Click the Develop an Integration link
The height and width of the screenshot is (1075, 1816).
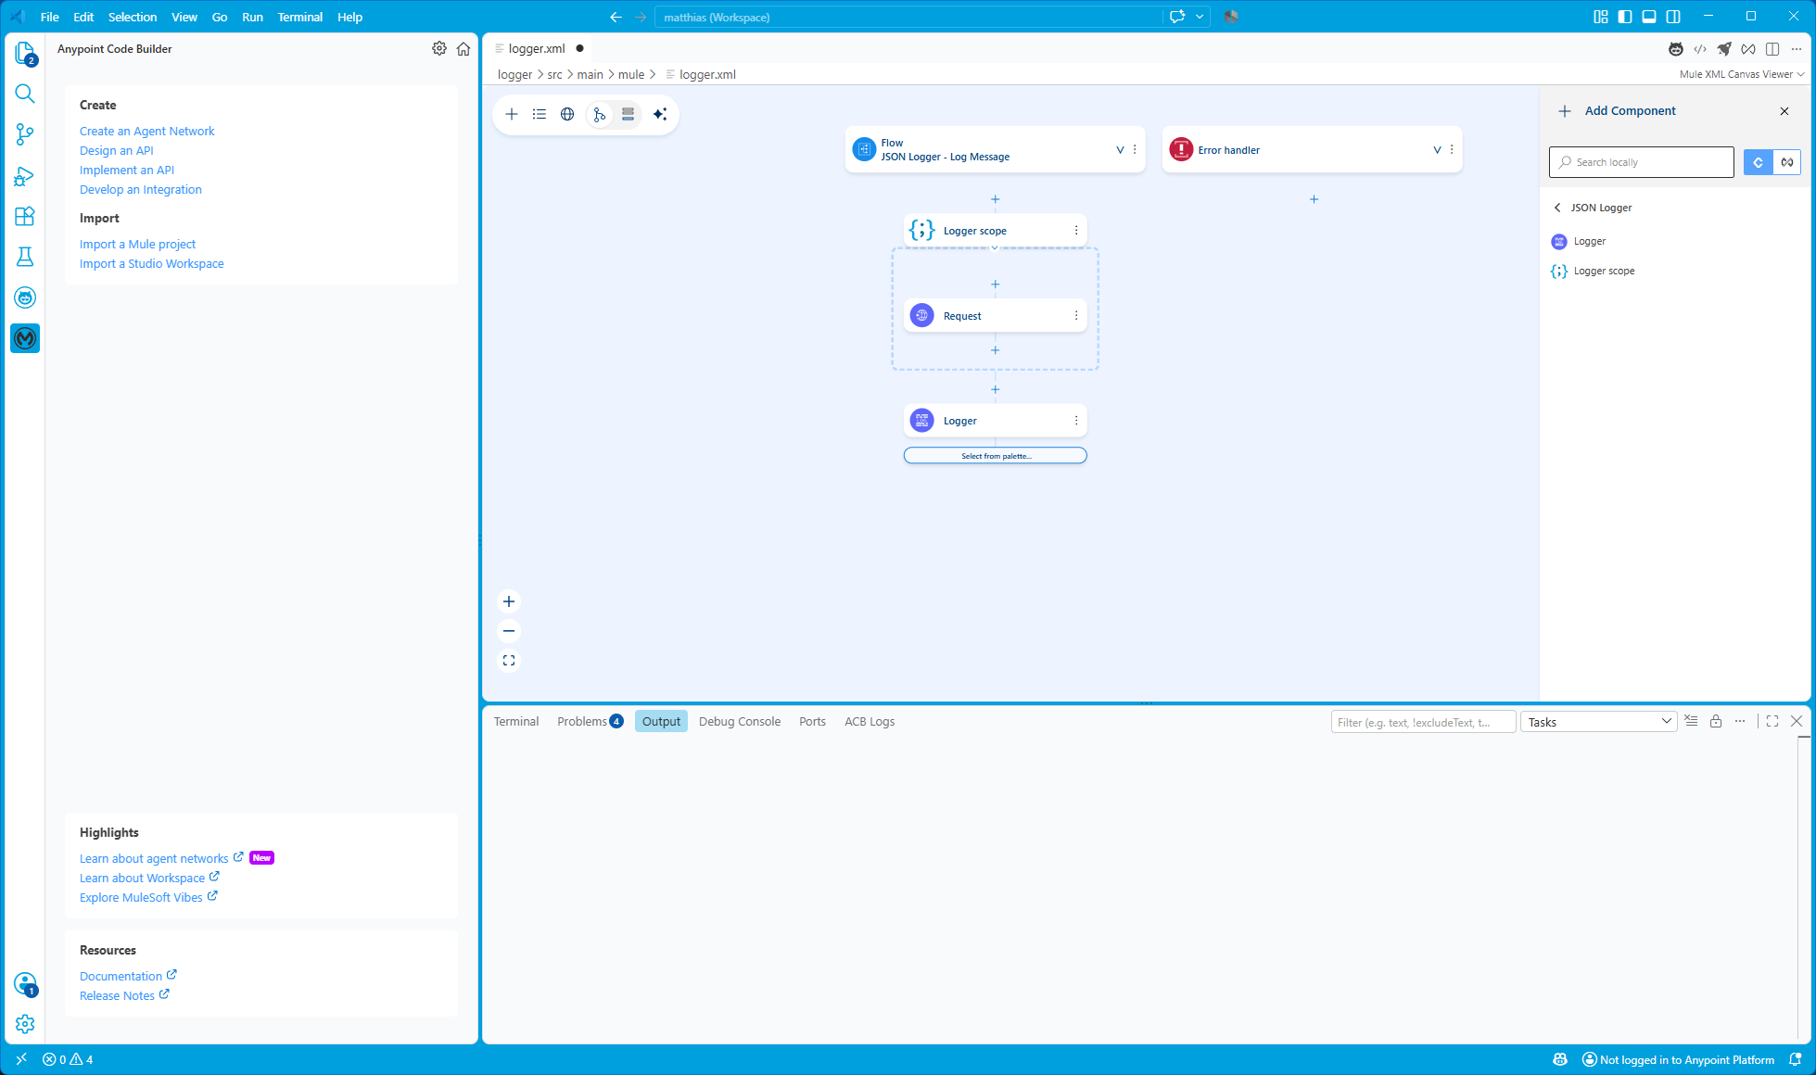point(141,189)
